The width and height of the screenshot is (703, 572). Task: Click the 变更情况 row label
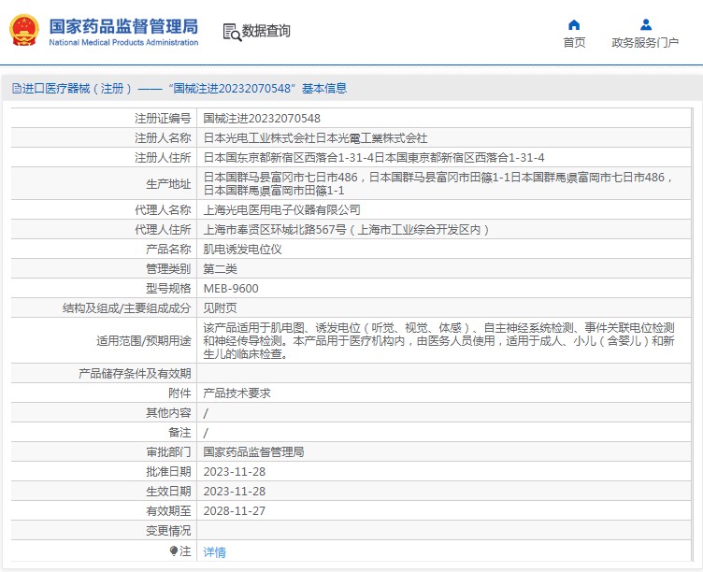coord(168,531)
